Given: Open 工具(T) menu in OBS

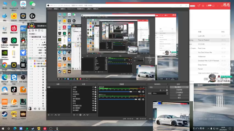Looking at the screenshot, I should [x=89, y=9].
